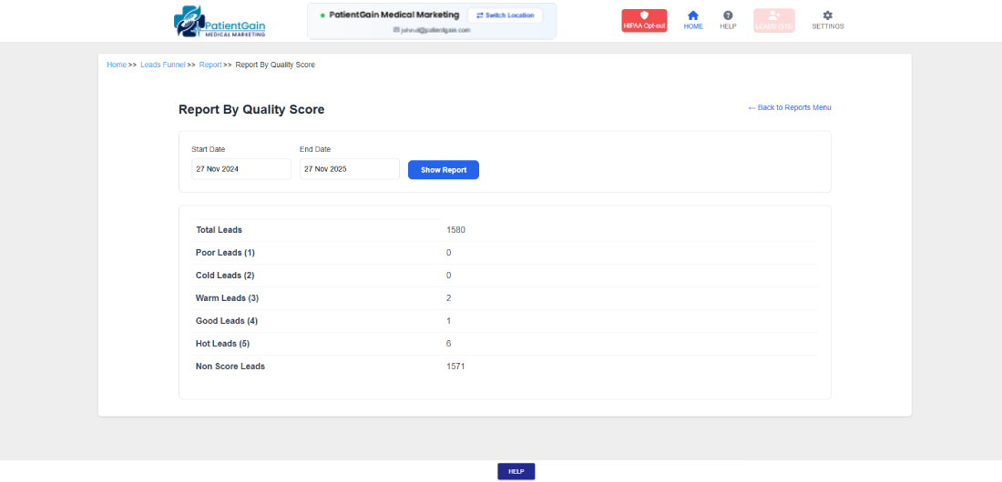
Task: Click the End Date field
Action: point(350,169)
